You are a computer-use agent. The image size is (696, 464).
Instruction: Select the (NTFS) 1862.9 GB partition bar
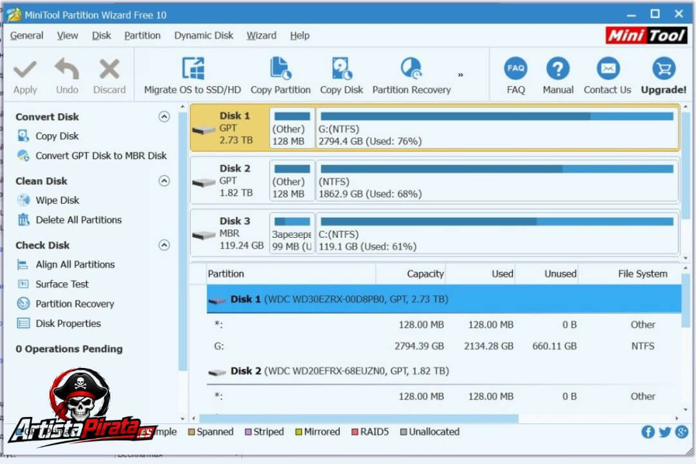497,180
